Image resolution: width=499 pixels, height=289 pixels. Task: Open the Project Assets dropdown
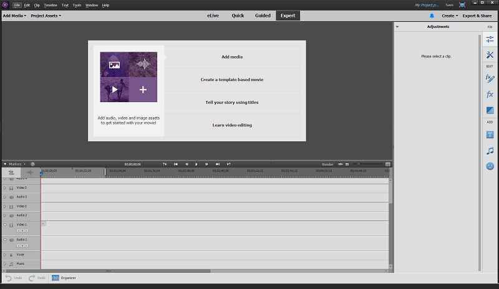(46, 16)
